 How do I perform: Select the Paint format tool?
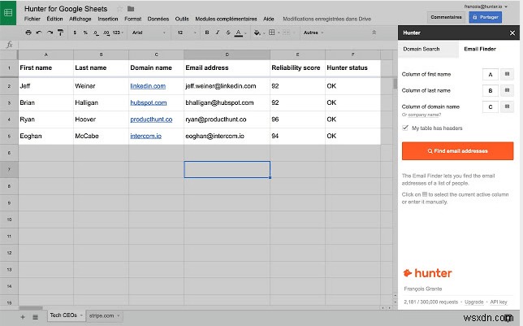click(60, 33)
